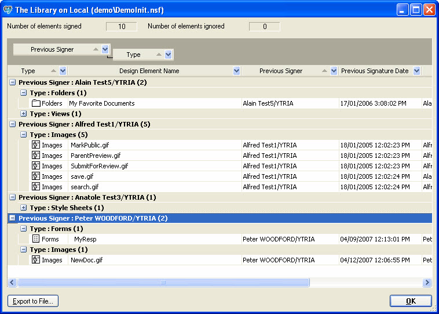Image resolution: width=439 pixels, height=314 pixels.
Task: Expand the Type : Style Sheets group
Action: (24, 208)
